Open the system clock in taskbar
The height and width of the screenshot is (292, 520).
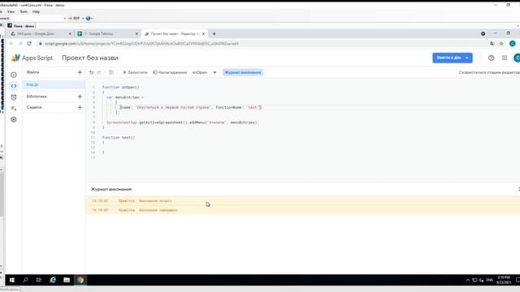(x=504, y=280)
